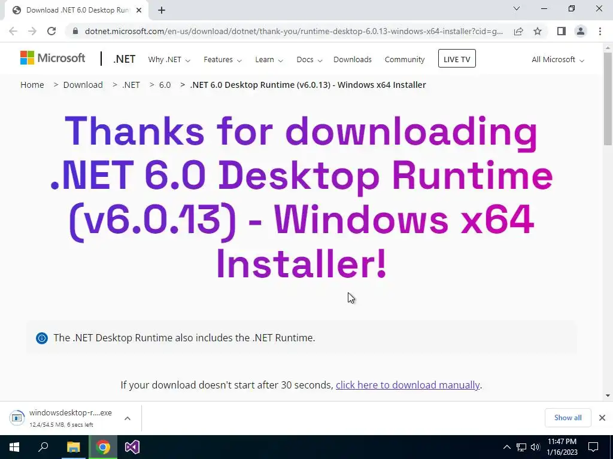Launch Visual Studio from taskbar
The width and height of the screenshot is (613, 459).
pos(132,447)
